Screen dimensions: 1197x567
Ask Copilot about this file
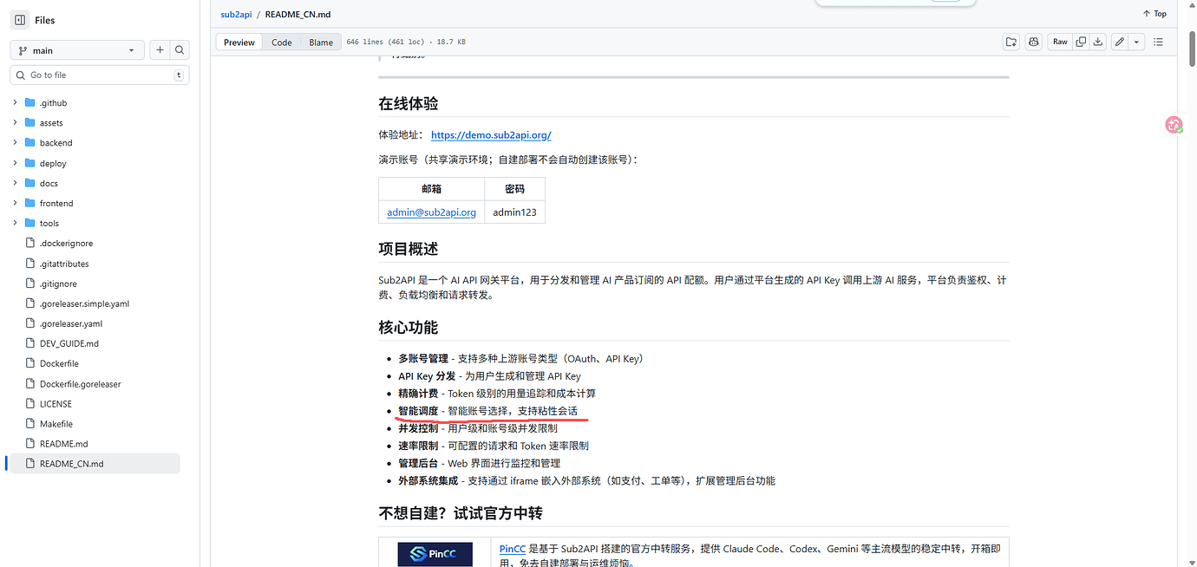pyautogui.click(x=1033, y=42)
